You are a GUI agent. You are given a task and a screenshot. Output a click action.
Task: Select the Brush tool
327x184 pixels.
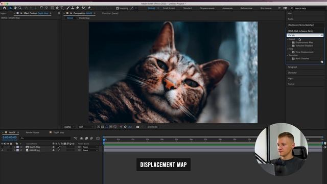[68, 8]
